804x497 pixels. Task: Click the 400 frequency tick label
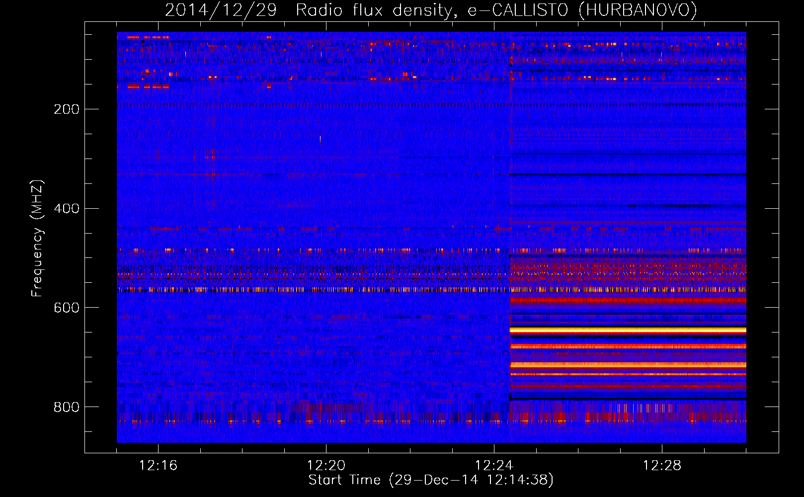coord(67,209)
